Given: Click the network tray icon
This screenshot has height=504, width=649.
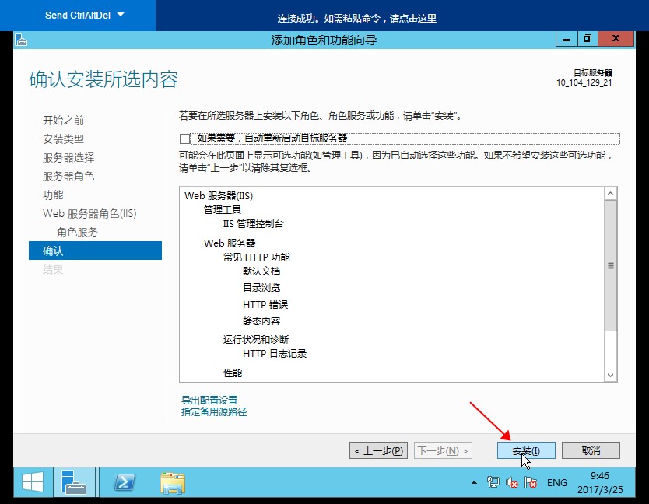Looking at the screenshot, I should coord(493,482).
